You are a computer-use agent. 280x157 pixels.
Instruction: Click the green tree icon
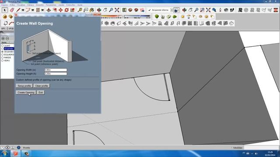(157, 17)
